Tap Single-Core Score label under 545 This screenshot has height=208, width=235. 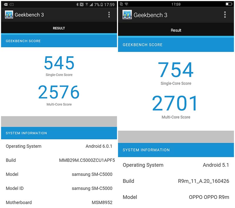59,75
